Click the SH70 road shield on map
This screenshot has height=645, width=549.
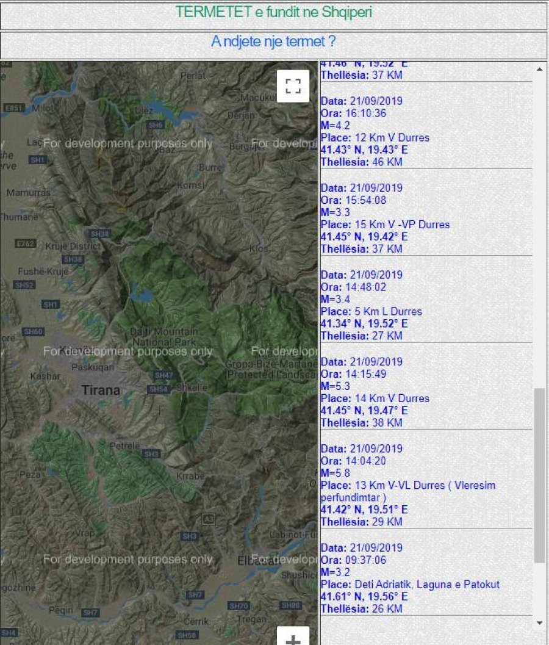pos(239,605)
